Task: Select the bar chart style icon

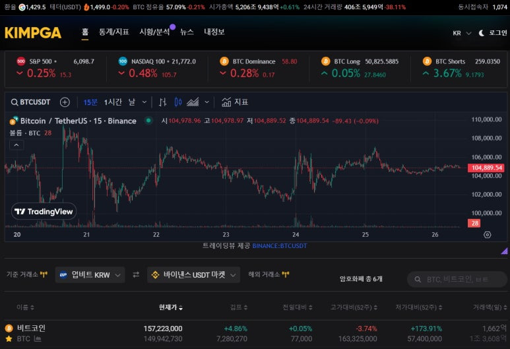Action: [162, 102]
